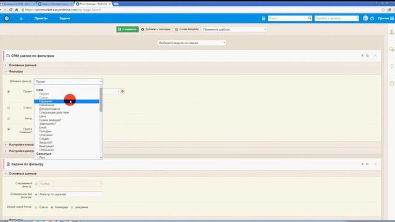Remove the CRM сделки по фильтрам module
This screenshot has height=222, width=395.
tap(375, 55)
